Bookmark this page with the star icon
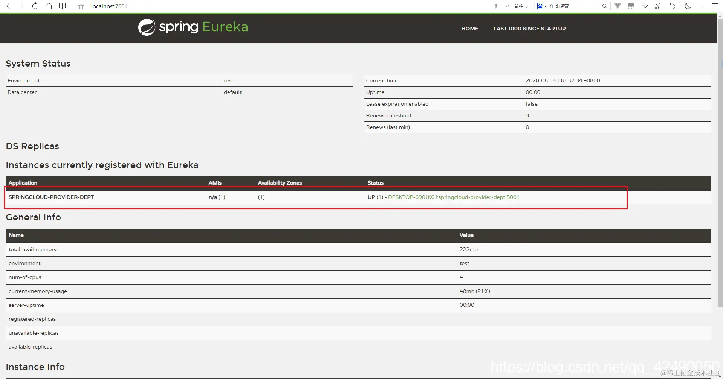The width and height of the screenshot is (723, 379). pos(81,6)
